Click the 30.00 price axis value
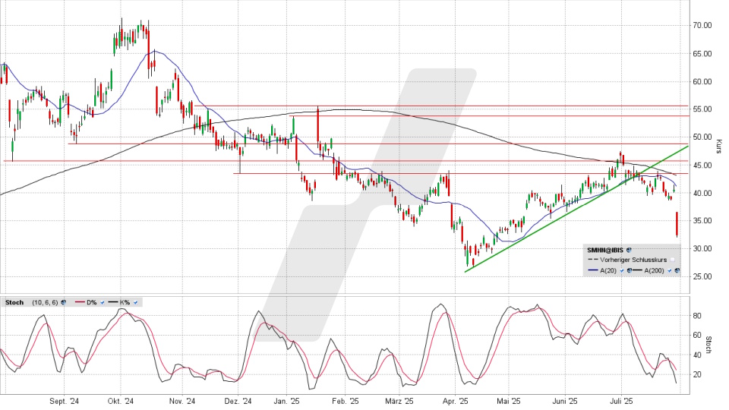 pos(702,248)
